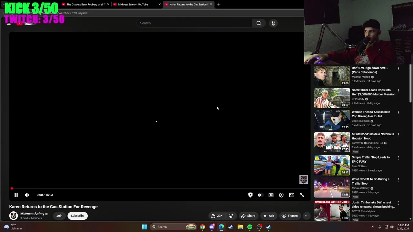The height and width of the screenshot is (232, 413).
Task: Click the Dr Insanity channel name
Action: tap(358, 99)
